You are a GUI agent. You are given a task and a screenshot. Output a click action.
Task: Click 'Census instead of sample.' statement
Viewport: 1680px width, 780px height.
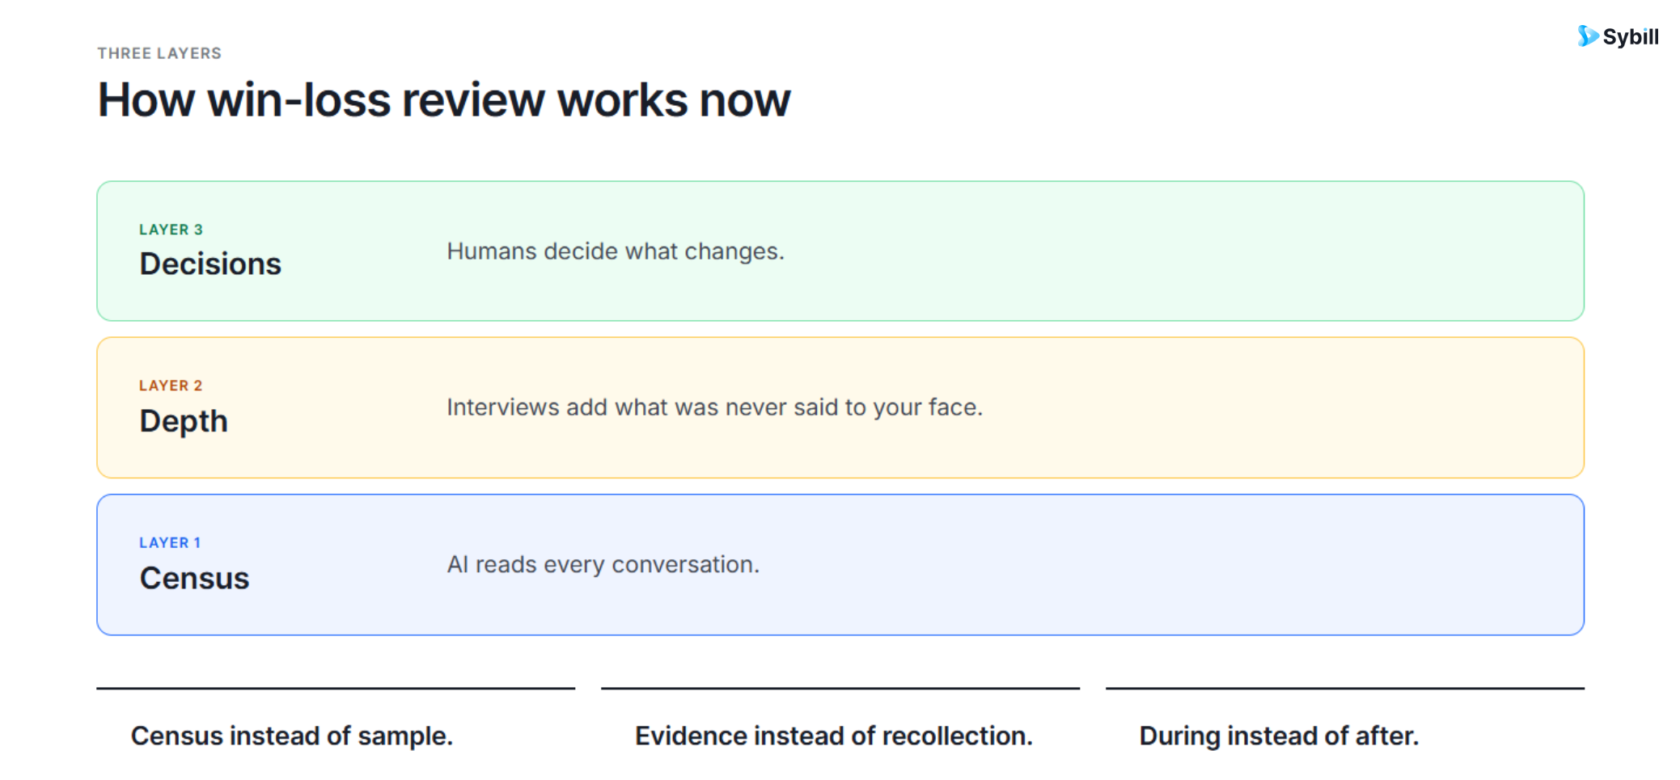click(x=291, y=736)
